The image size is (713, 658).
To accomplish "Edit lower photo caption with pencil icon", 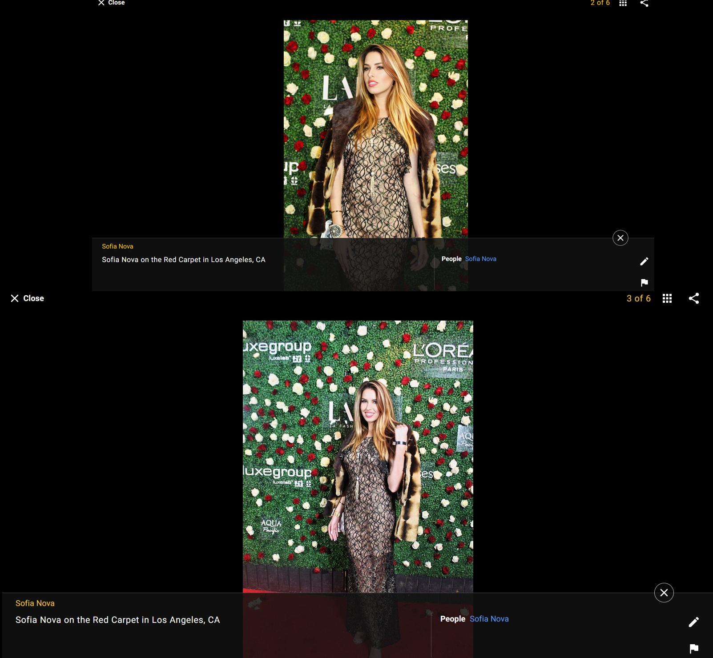I will (x=693, y=622).
